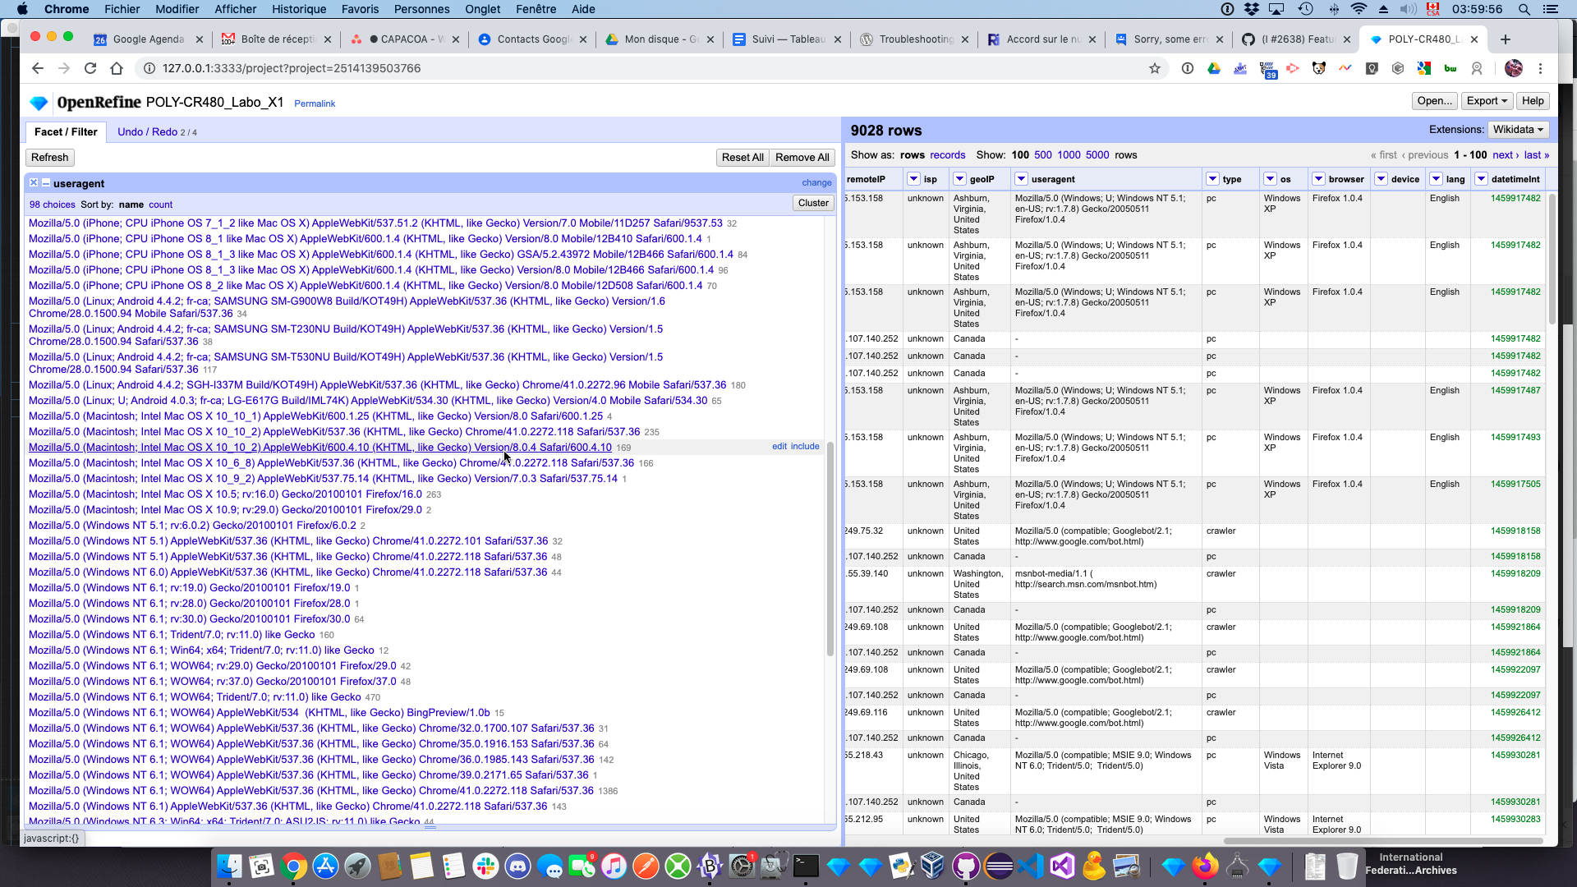Click the dog face extension icon

pyautogui.click(x=1319, y=68)
